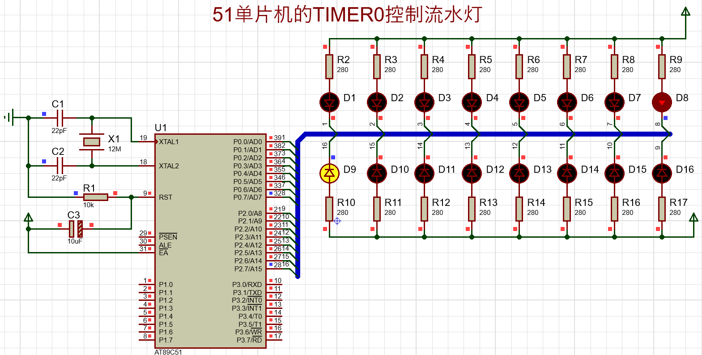The height and width of the screenshot is (355, 702).
Task: Select the lit red LED D8
Action: tap(662, 102)
